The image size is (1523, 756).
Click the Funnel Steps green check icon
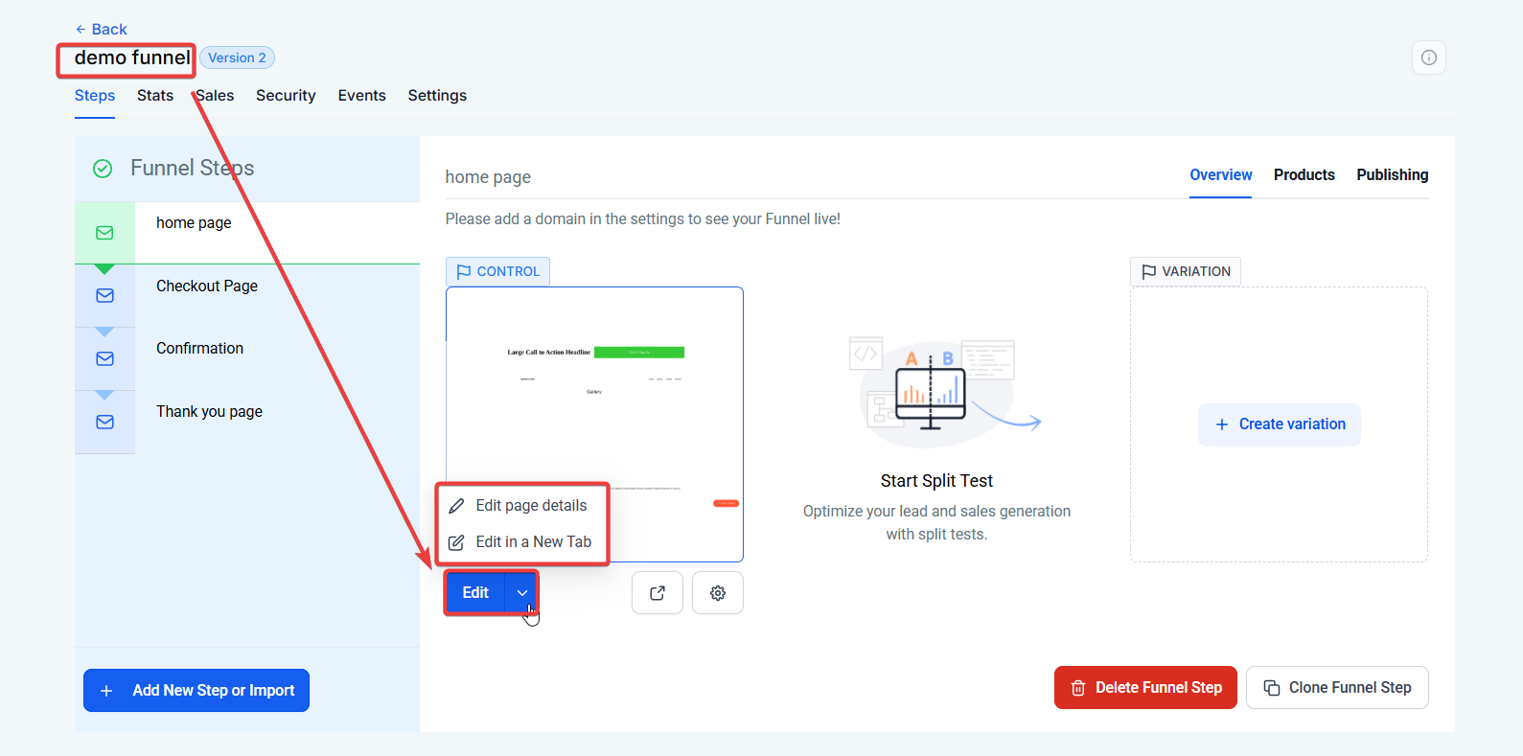pyautogui.click(x=103, y=169)
